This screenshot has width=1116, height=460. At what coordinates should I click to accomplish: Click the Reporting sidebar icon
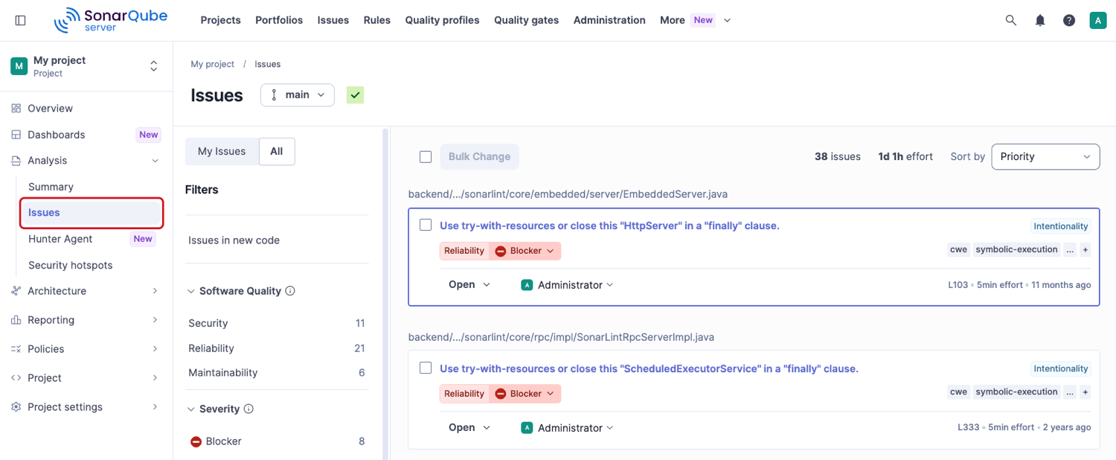pyautogui.click(x=16, y=320)
